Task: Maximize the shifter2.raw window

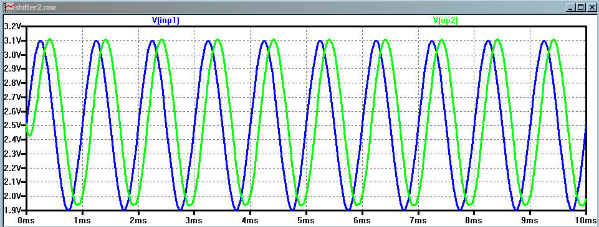Action: click(x=580, y=7)
